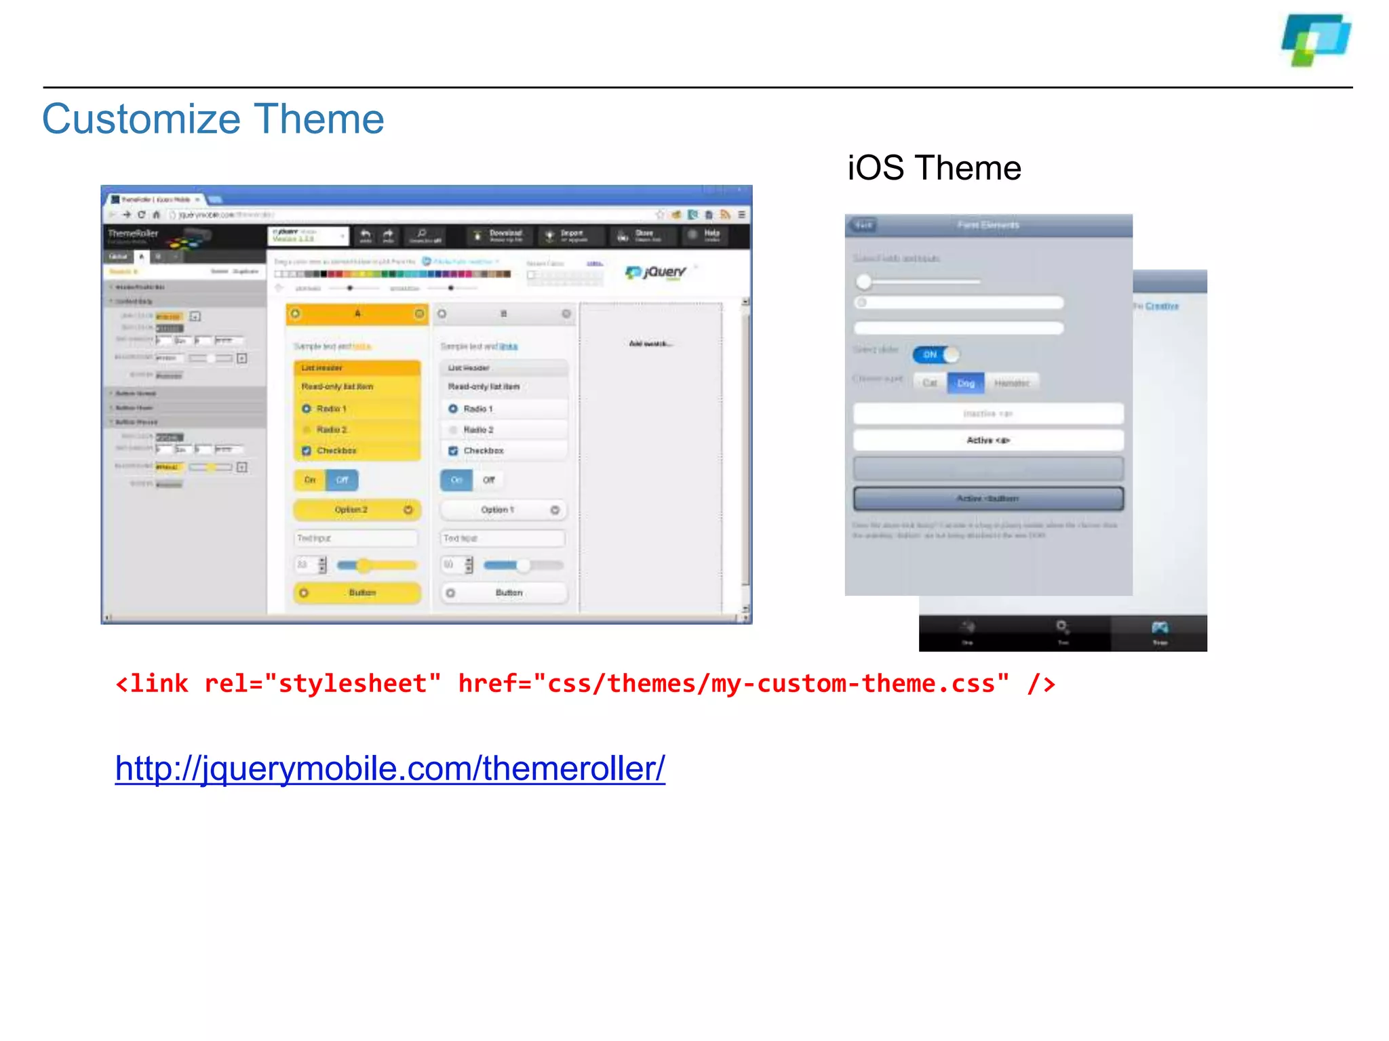
Task: Flip the swatch A On/Off switch
Action: pyautogui.click(x=326, y=480)
